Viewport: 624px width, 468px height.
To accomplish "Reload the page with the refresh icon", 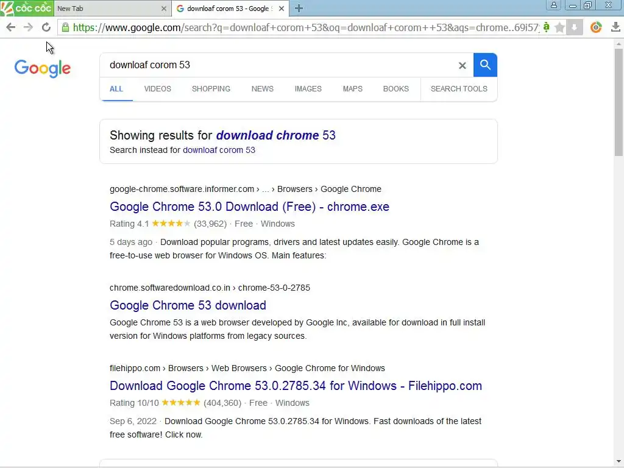I will click(46, 27).
